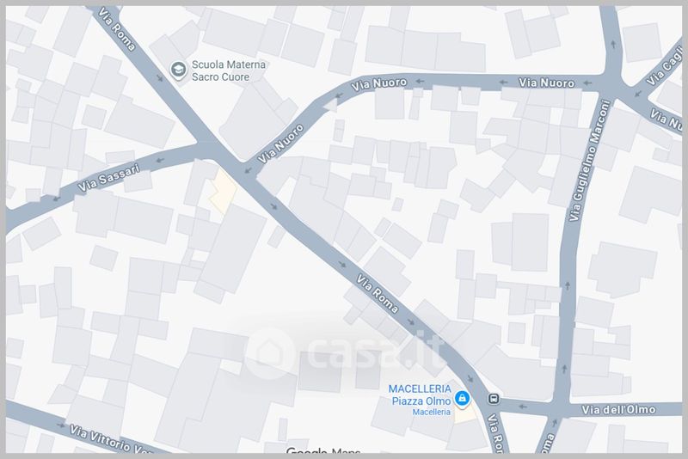Screen dimensions: 688x459
Task: Click the Via Nuoro label at the curve
Action: [280, 144]
